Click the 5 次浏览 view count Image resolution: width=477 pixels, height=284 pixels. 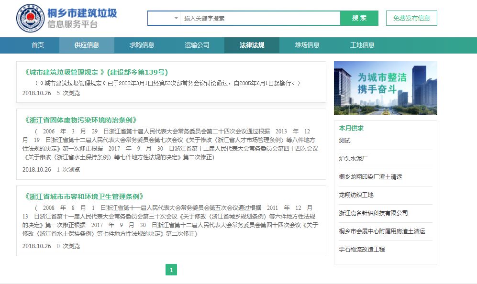point(68,93)
